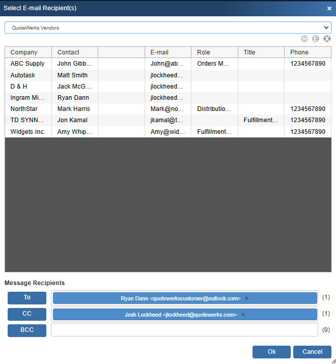Select the NorthStar Mark Harris row
336x364 pixels.
click(74, 109)
